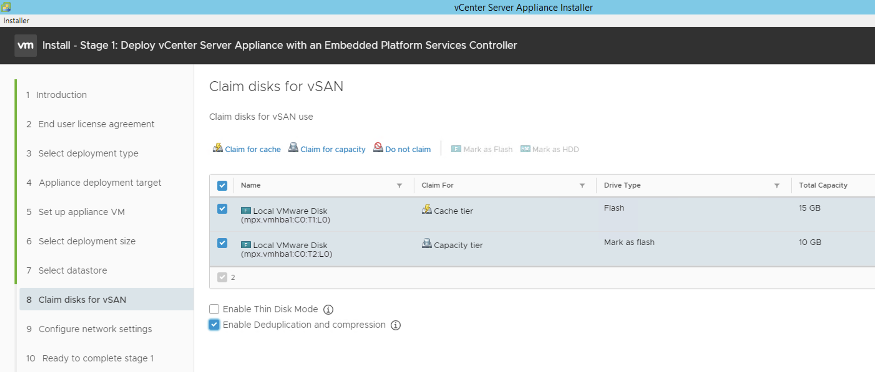This screenshot has width=875, height=372.
Task: Click the Do not claim icon
Action: tap(378, 147)
